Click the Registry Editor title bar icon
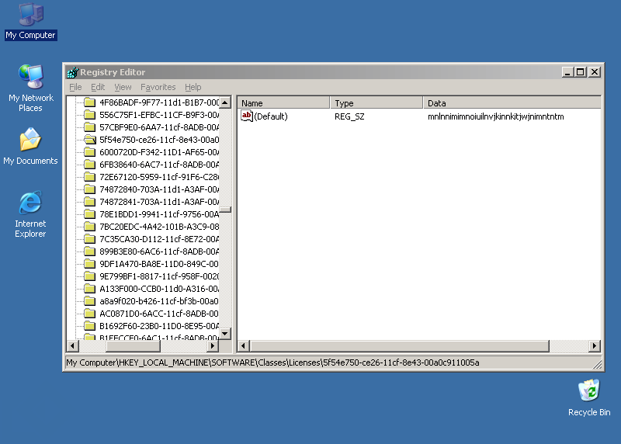The width and height of the screenshot is (621, 444). point(72,72)
